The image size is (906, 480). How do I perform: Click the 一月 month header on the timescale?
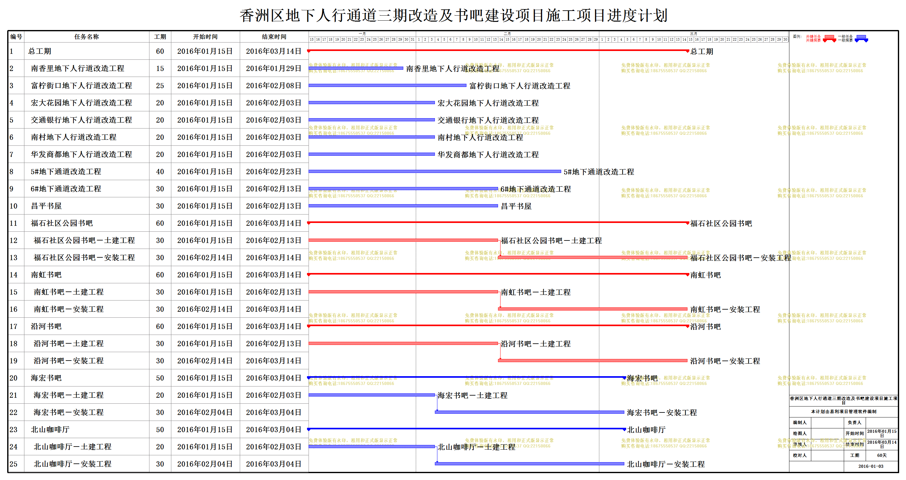[362, 34]
